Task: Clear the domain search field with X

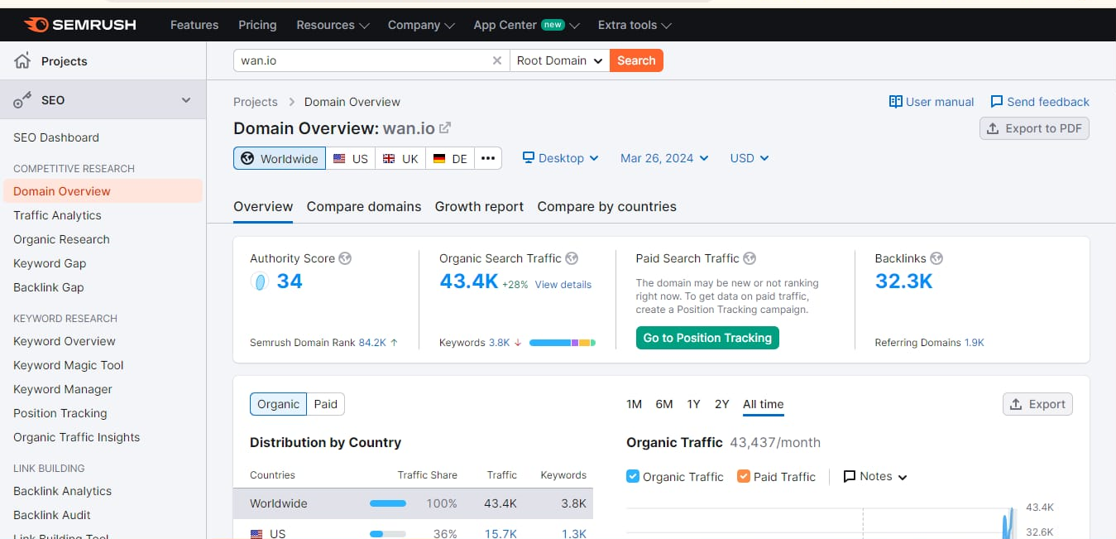Action: (497, 60)
